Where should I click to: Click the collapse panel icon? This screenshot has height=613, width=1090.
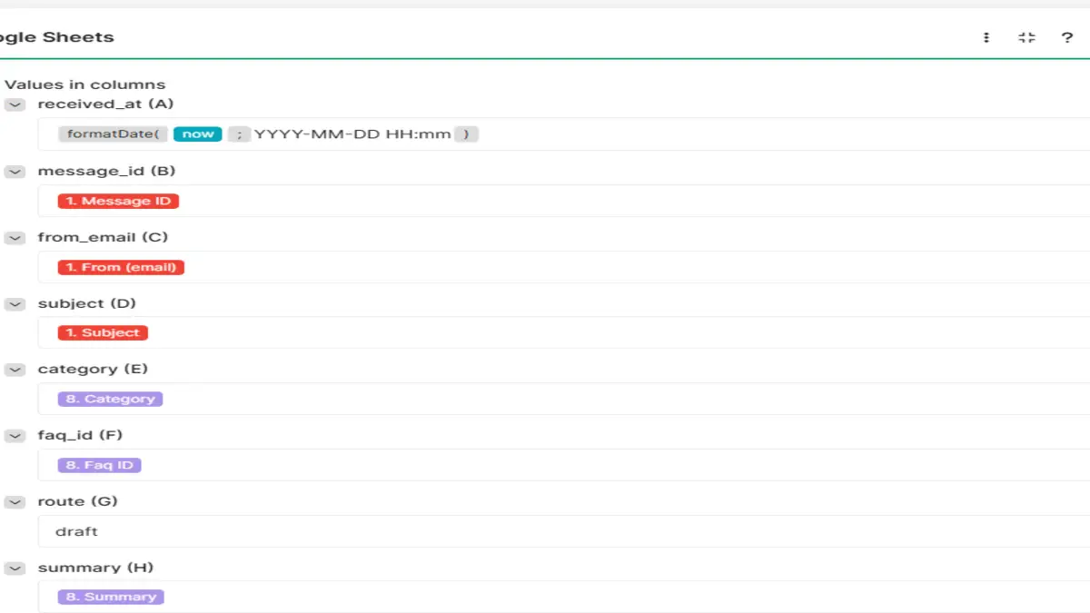pyautogui.click(x=1027, y=38)
